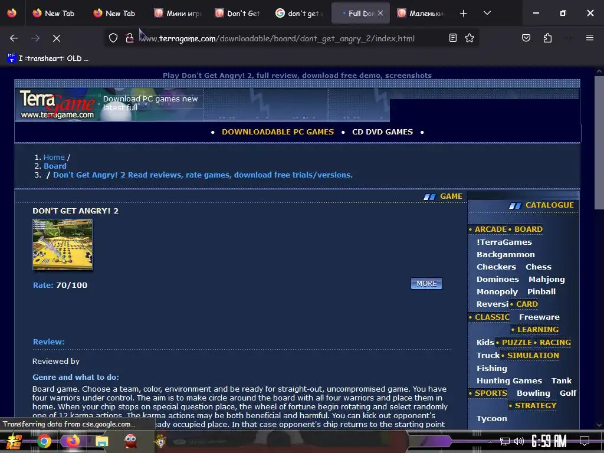Switch to the Маленьки tab
This screenshot has width=604, height=453.
click(x=421, y=13)
